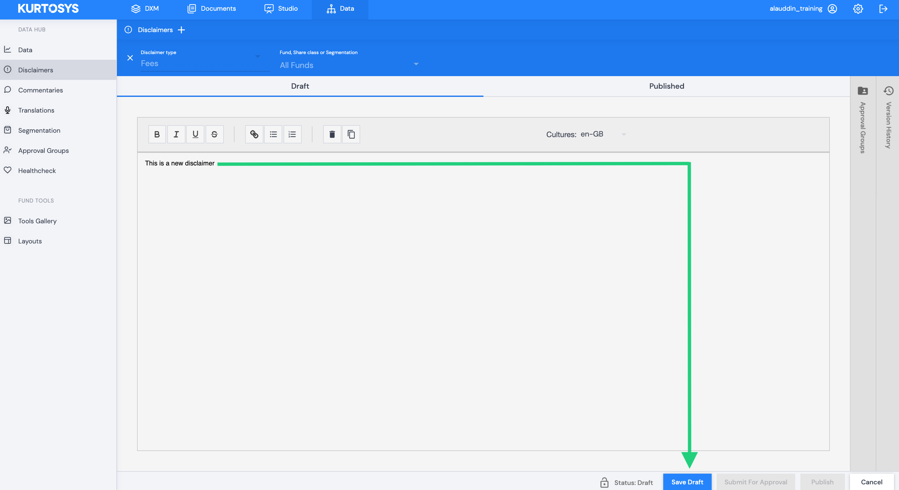The image size is (899, 490).
Task: Open the Data top menu
Action: [340, 9]
